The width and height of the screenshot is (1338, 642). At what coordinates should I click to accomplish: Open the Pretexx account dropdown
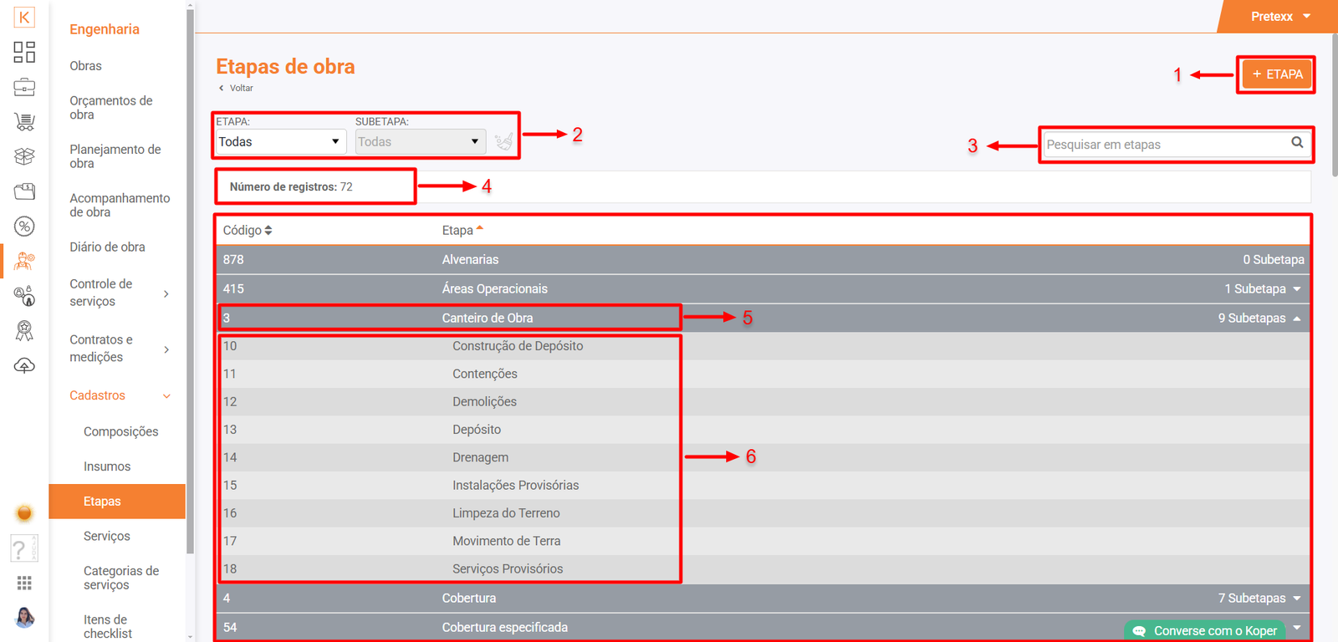click(1279, 17)
